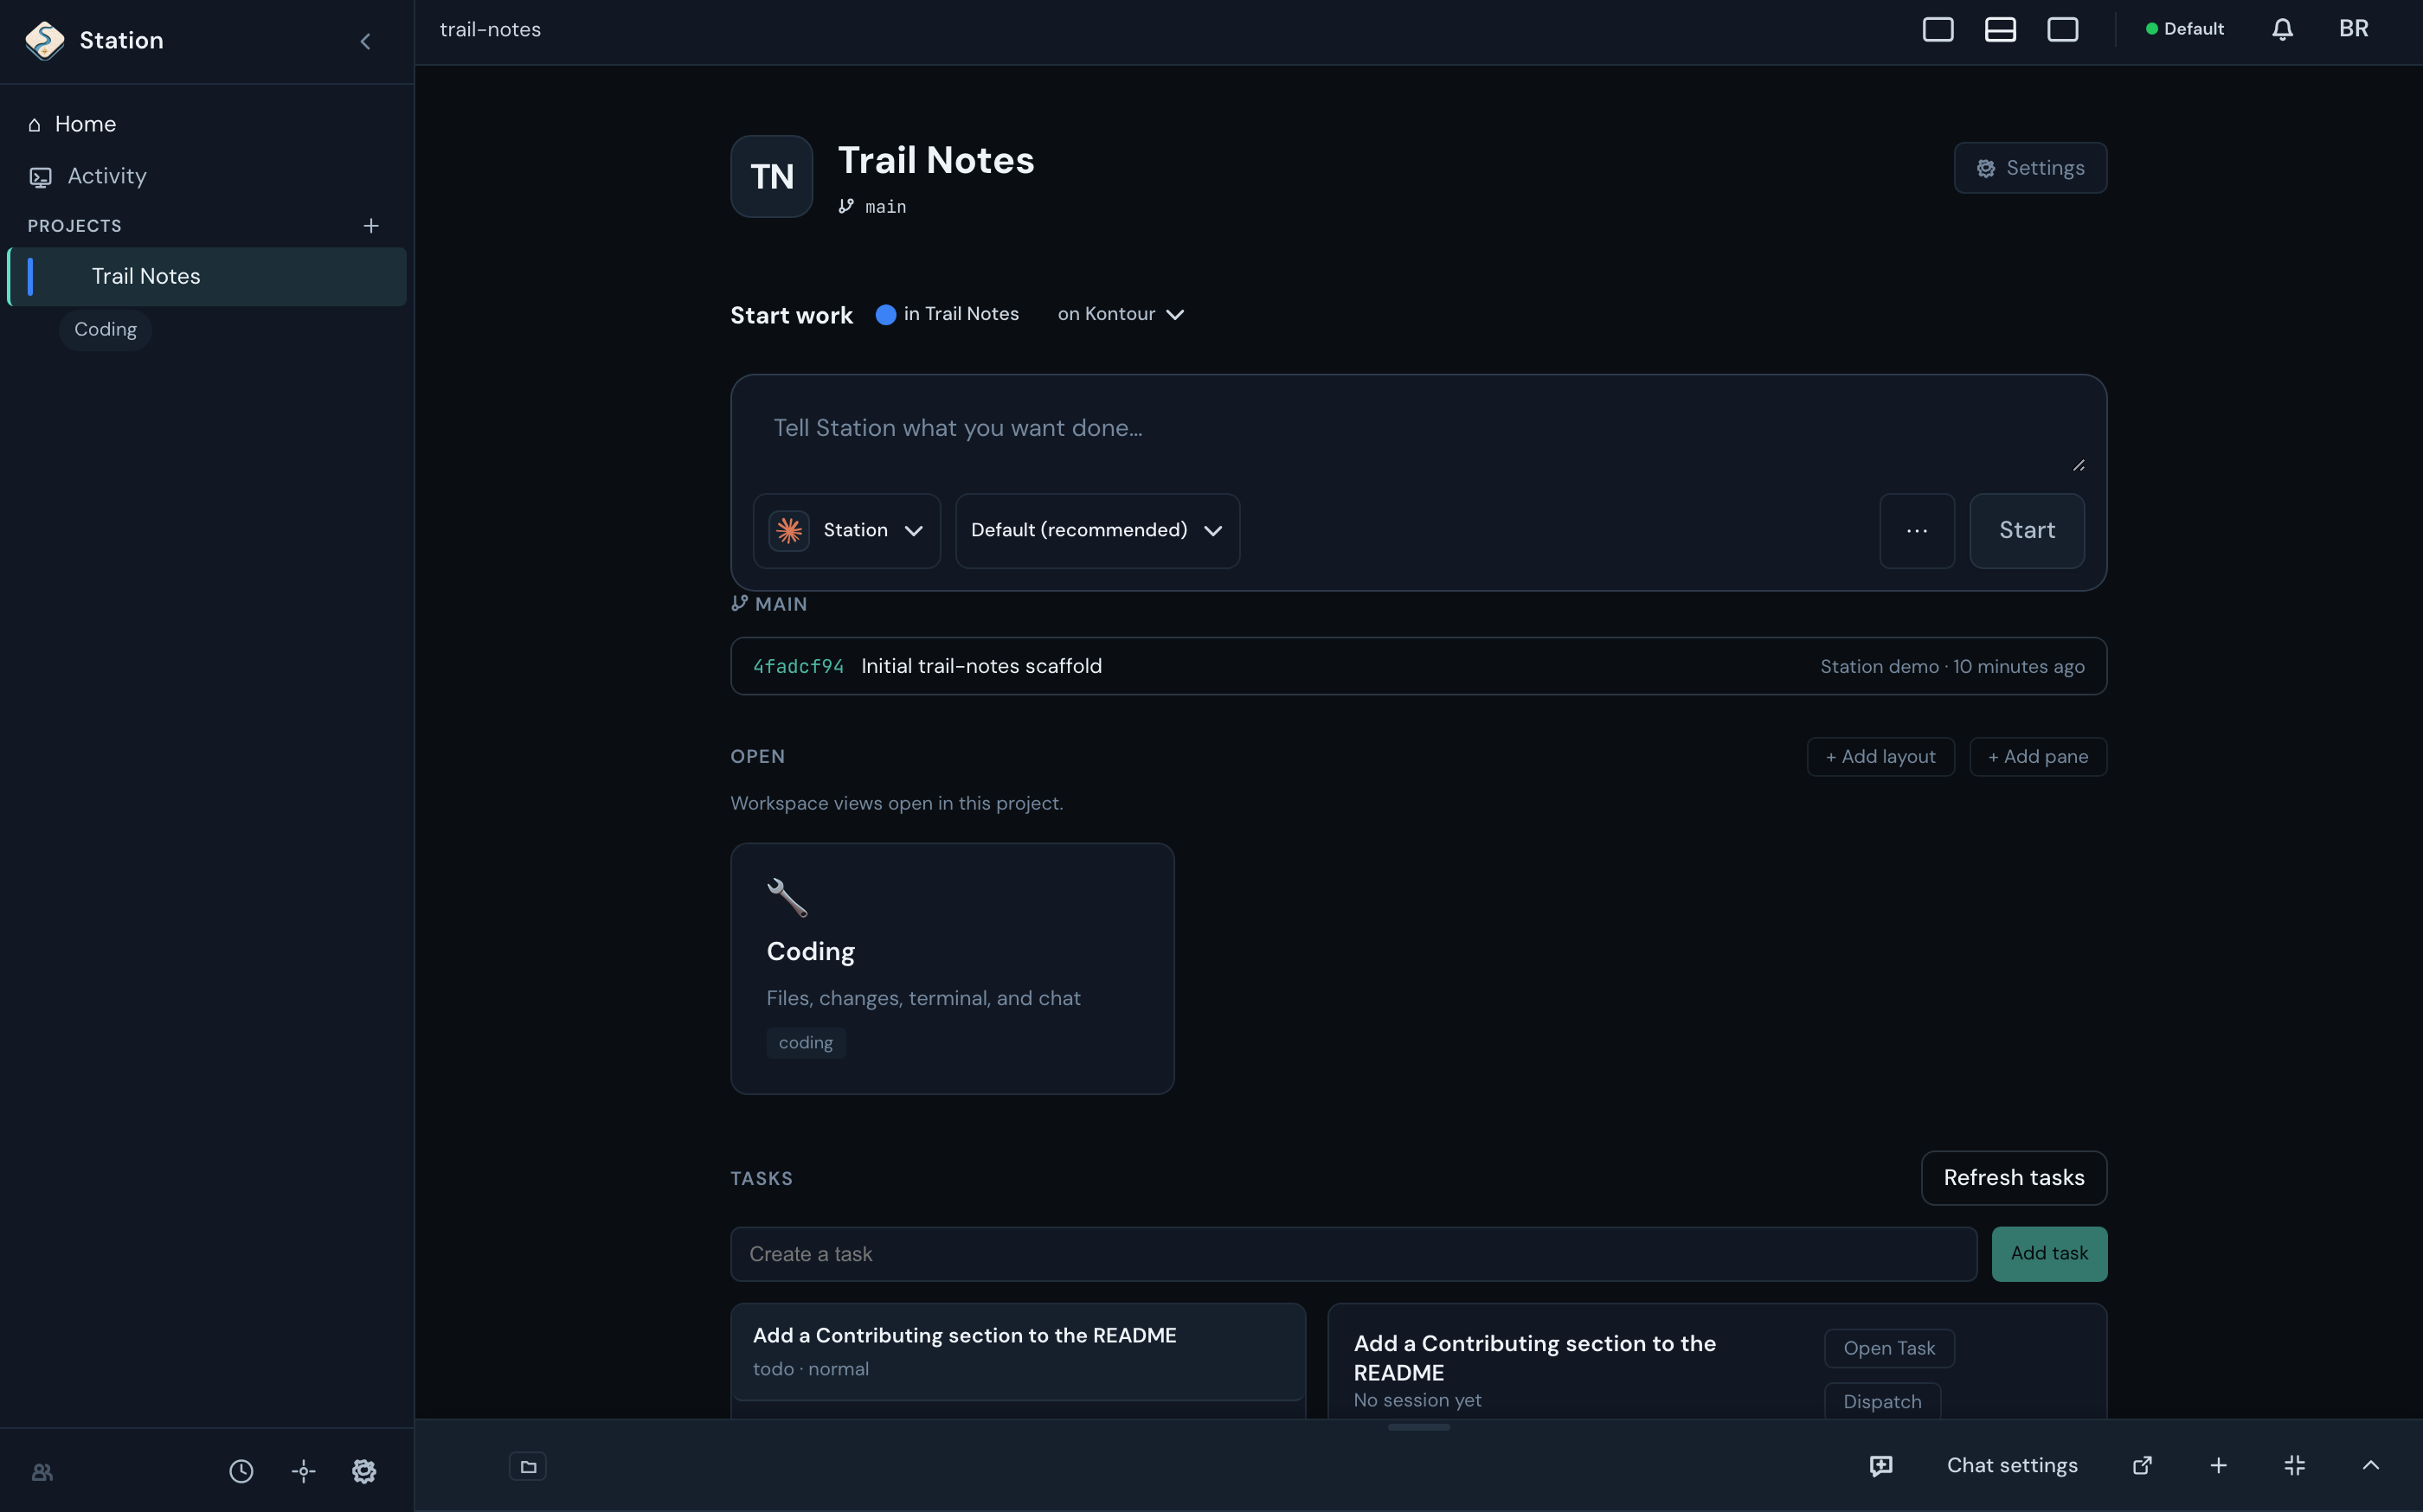The height and width of the screenshot is (1512, 2423).
Task: Open commit 4fadcf94 Initial trail-notes scaffold
Action: [x=1418, y=666]
